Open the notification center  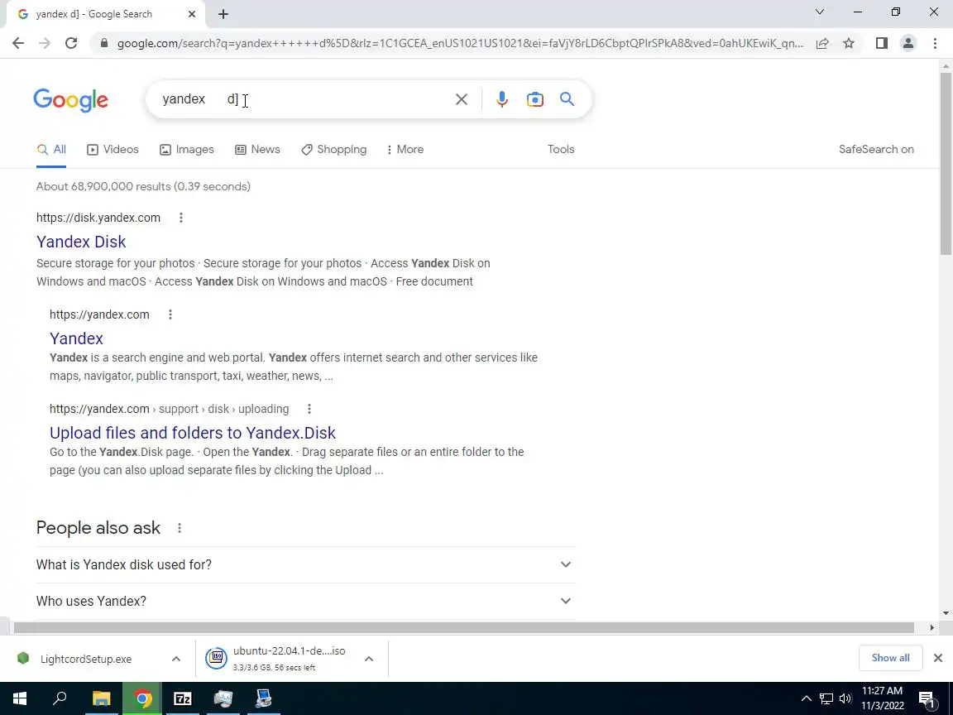click(927, 700)
